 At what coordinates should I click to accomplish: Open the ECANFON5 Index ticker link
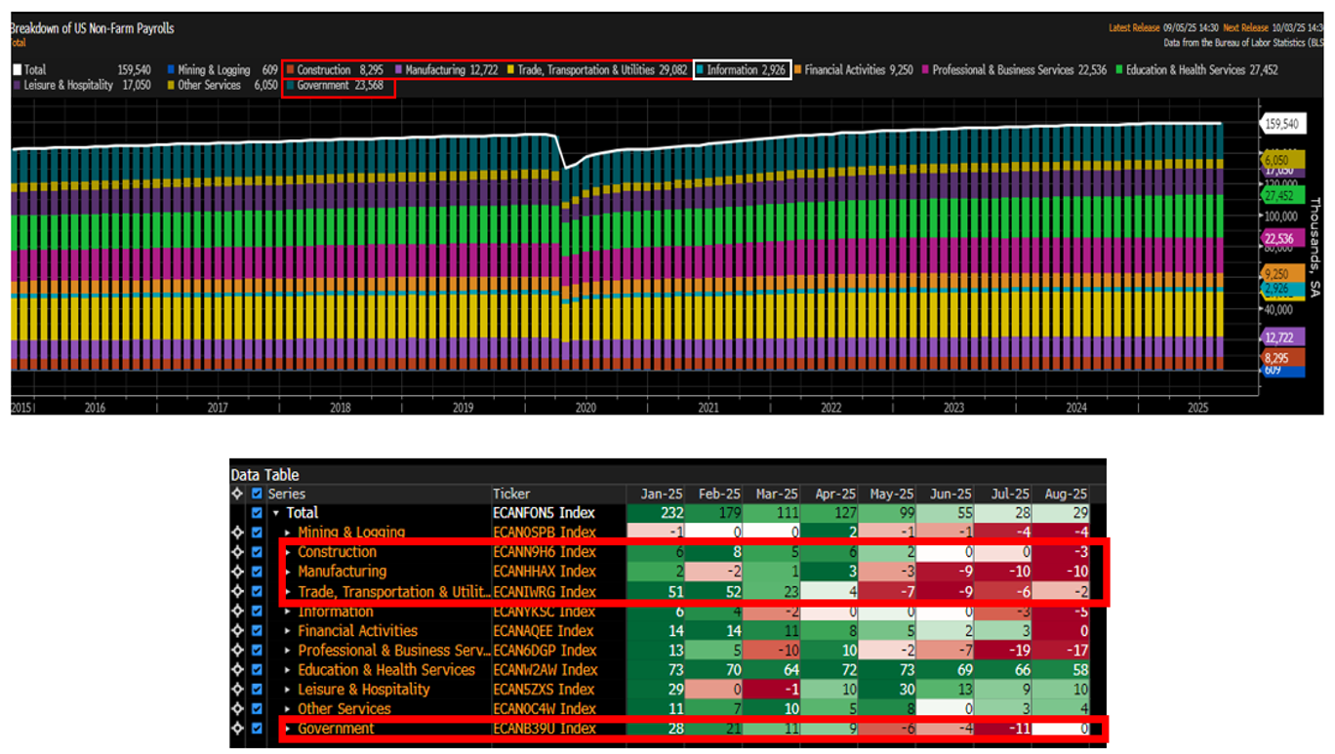coord(544,513)
